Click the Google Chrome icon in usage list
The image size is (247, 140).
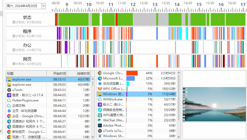(x=100, y=73)
